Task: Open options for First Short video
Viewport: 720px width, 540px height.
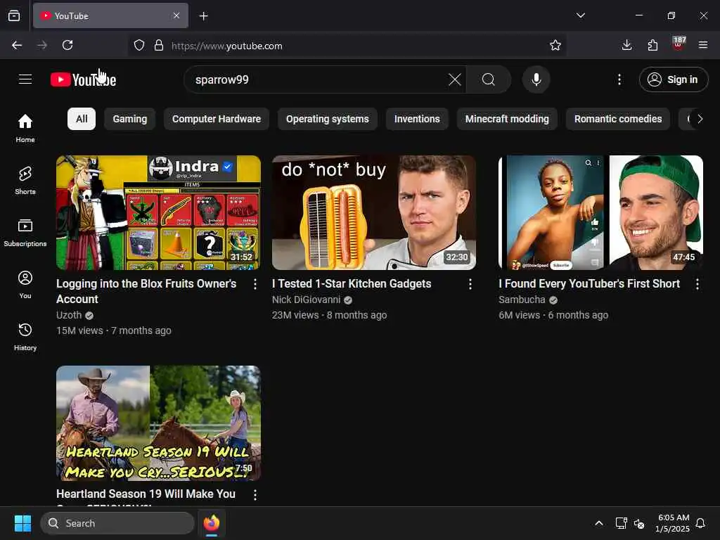Action: tap(697, 284)
